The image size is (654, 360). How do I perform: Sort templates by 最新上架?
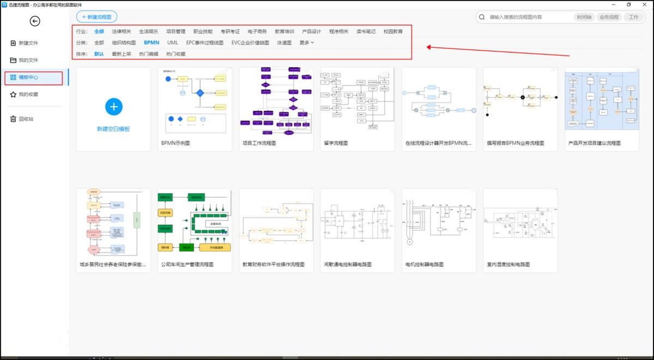(121, 54)
